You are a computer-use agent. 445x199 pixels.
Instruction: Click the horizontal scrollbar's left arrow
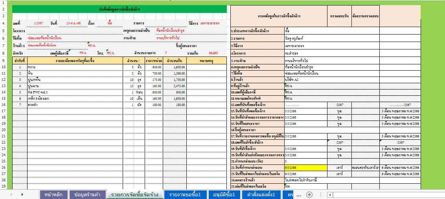(330, 195)
